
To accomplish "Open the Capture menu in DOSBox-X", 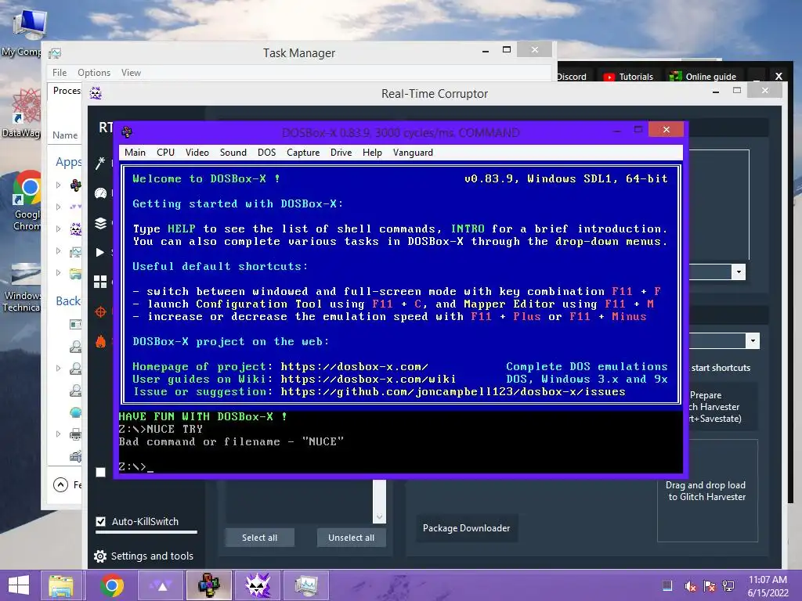I will (x=303, y=153).
